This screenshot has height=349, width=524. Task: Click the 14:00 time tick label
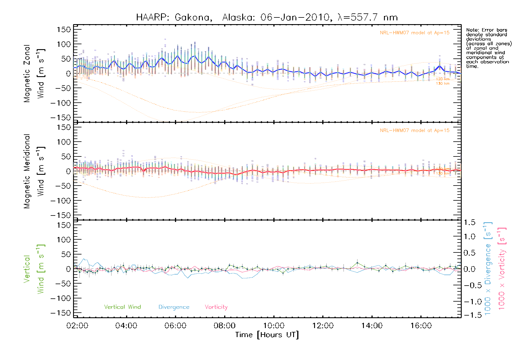372,325
